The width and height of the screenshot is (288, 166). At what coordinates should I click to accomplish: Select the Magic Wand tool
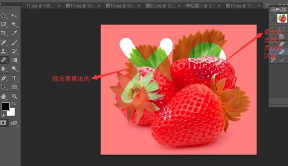click(x=14, y=24)
